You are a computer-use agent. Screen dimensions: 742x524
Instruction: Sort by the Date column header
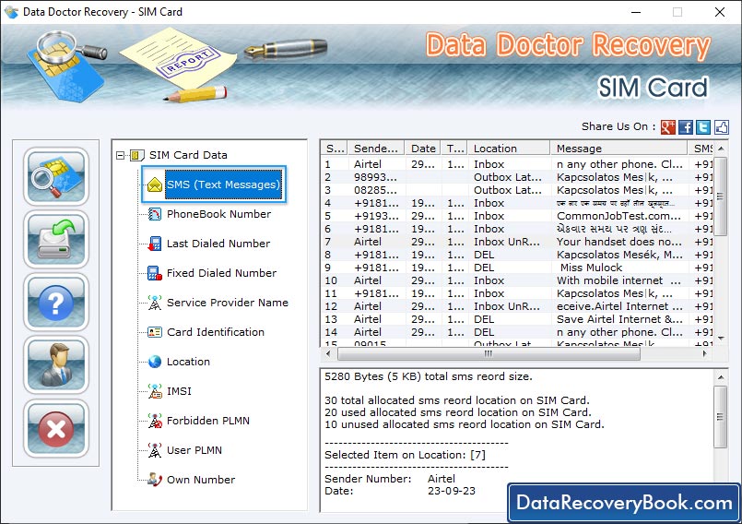tap(422, 149)
